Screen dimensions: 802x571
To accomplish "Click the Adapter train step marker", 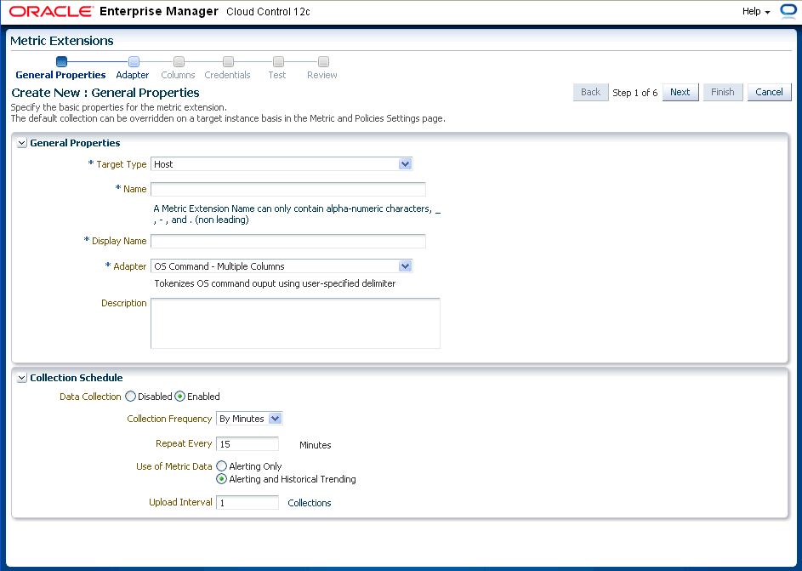I will [134, 62].
